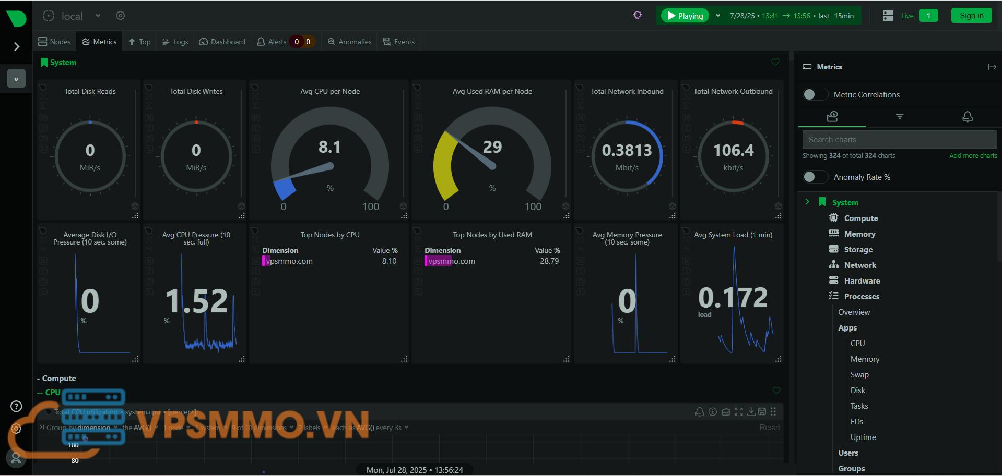
Task: Open the alerts bell tab in Metrics panel
Action: point(967,117)
